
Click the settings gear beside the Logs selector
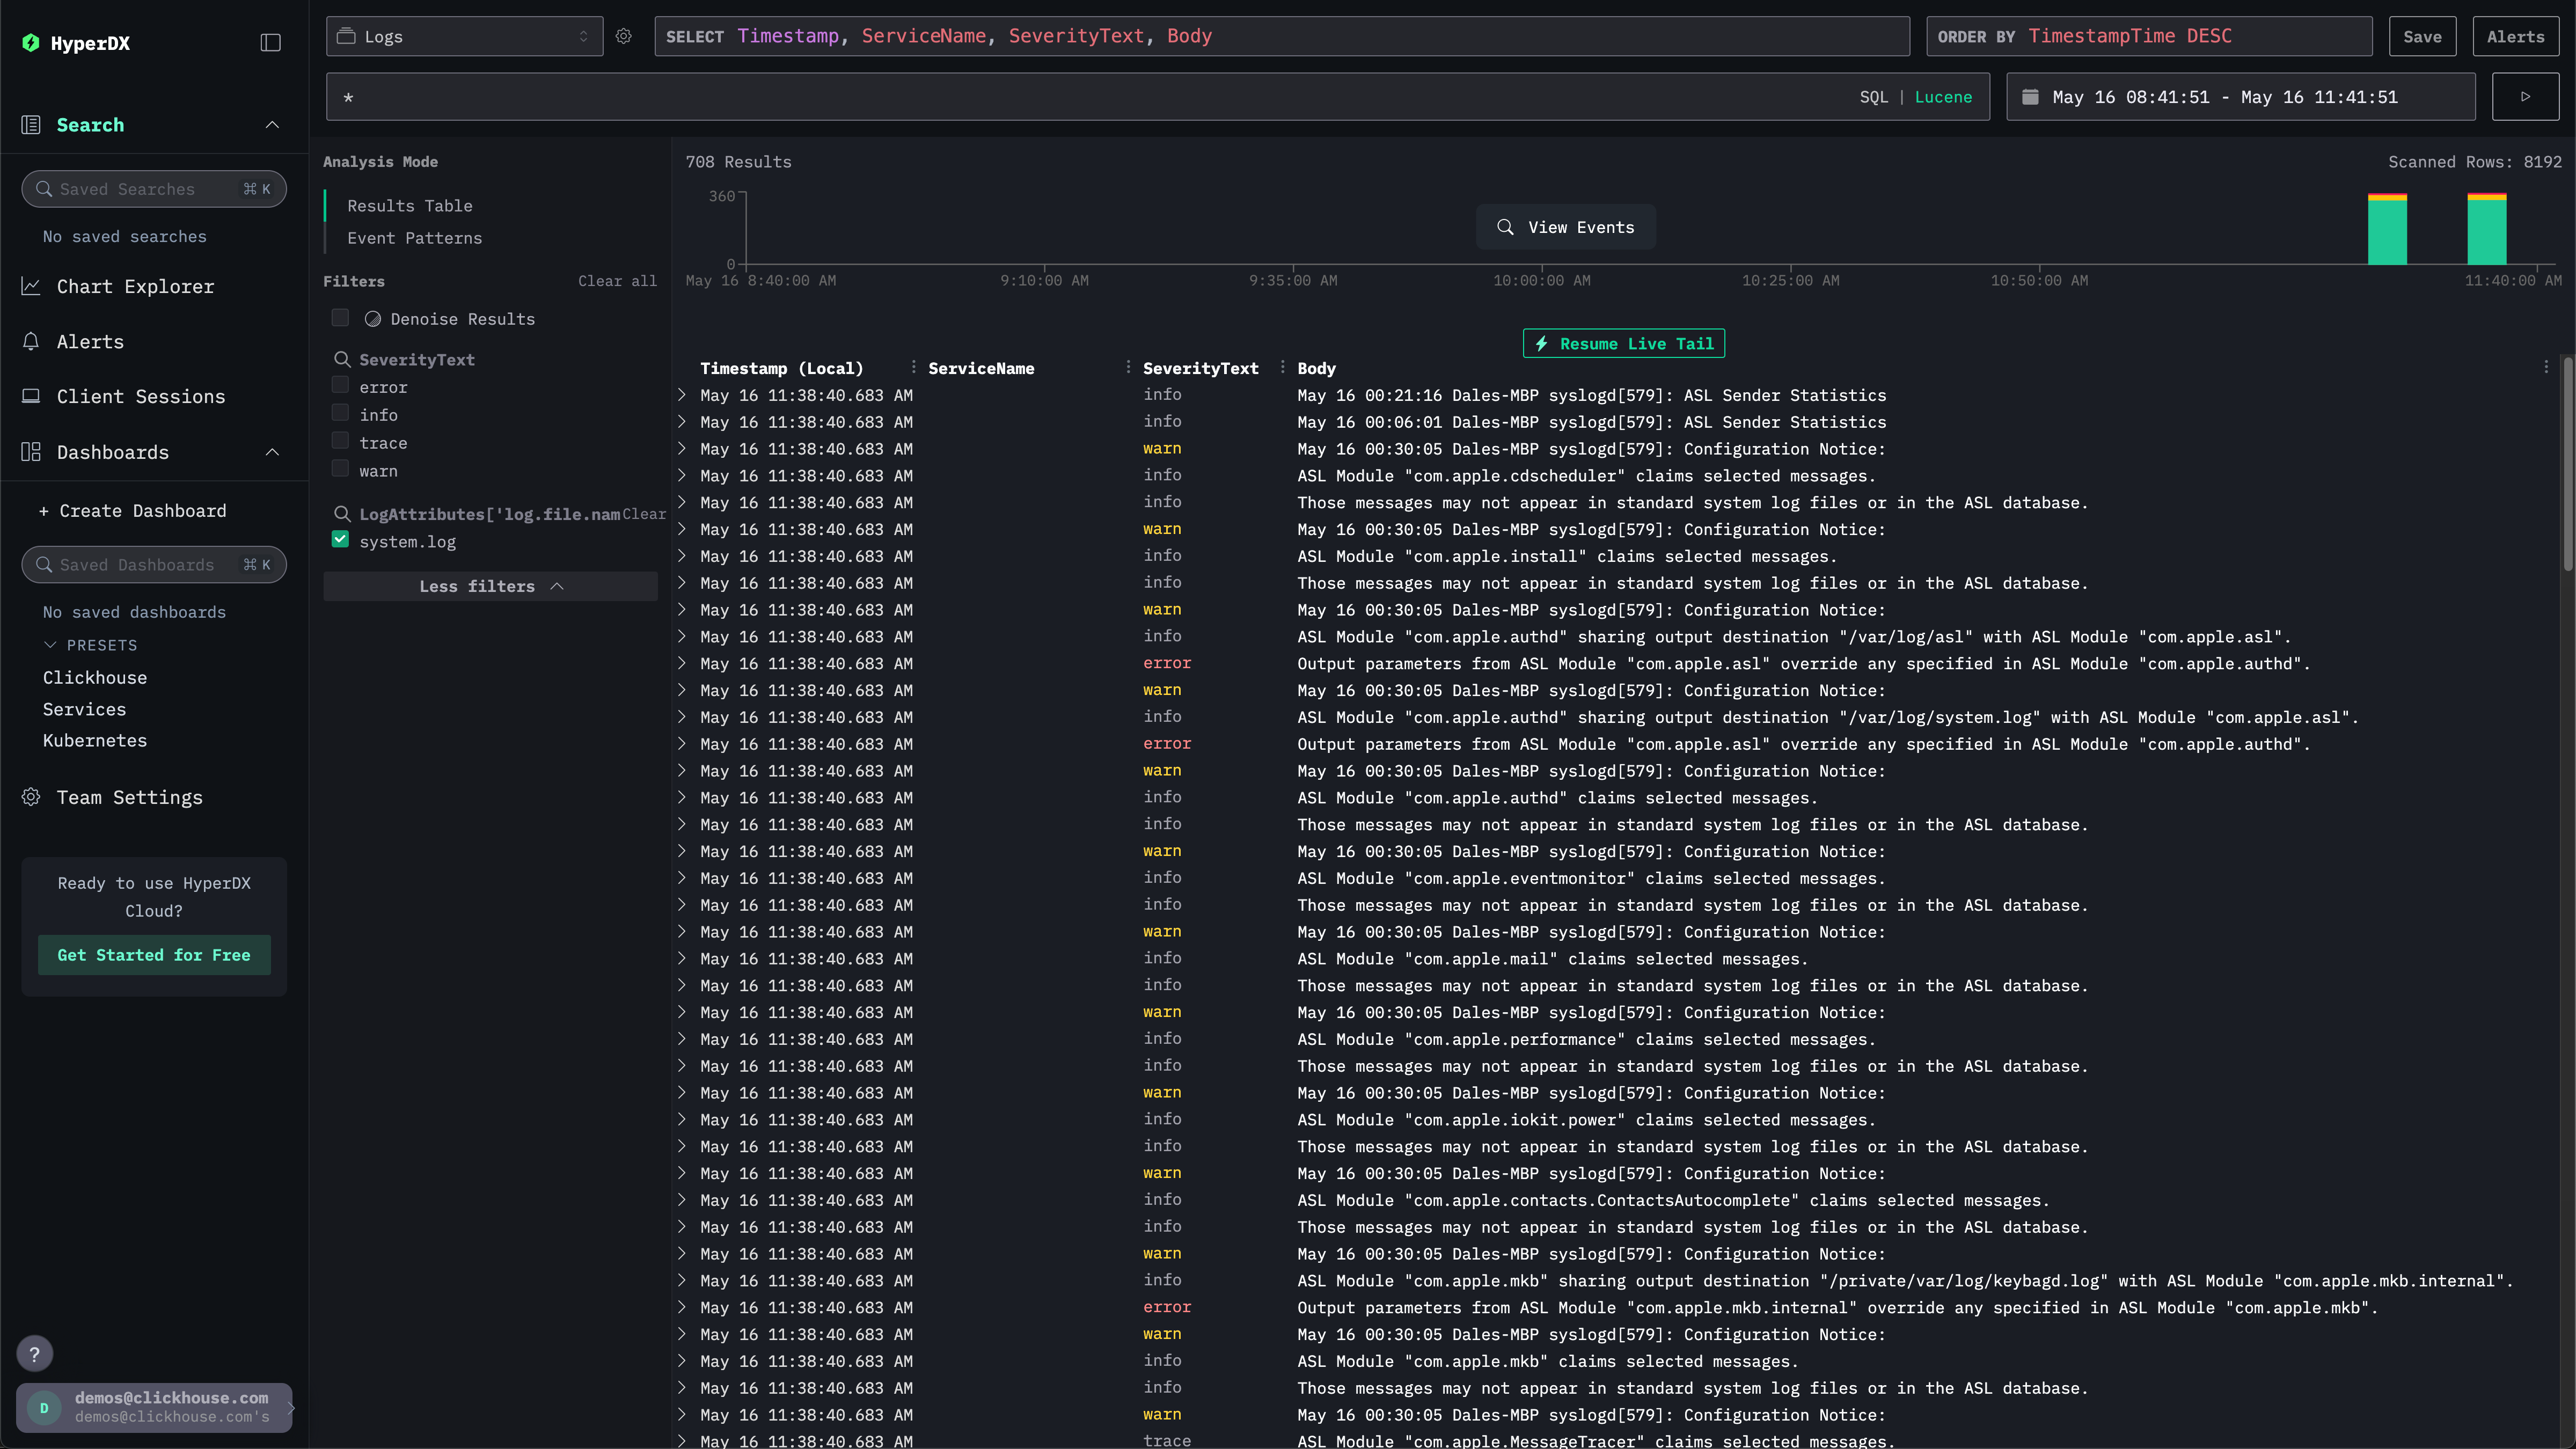tap(624, 36)
